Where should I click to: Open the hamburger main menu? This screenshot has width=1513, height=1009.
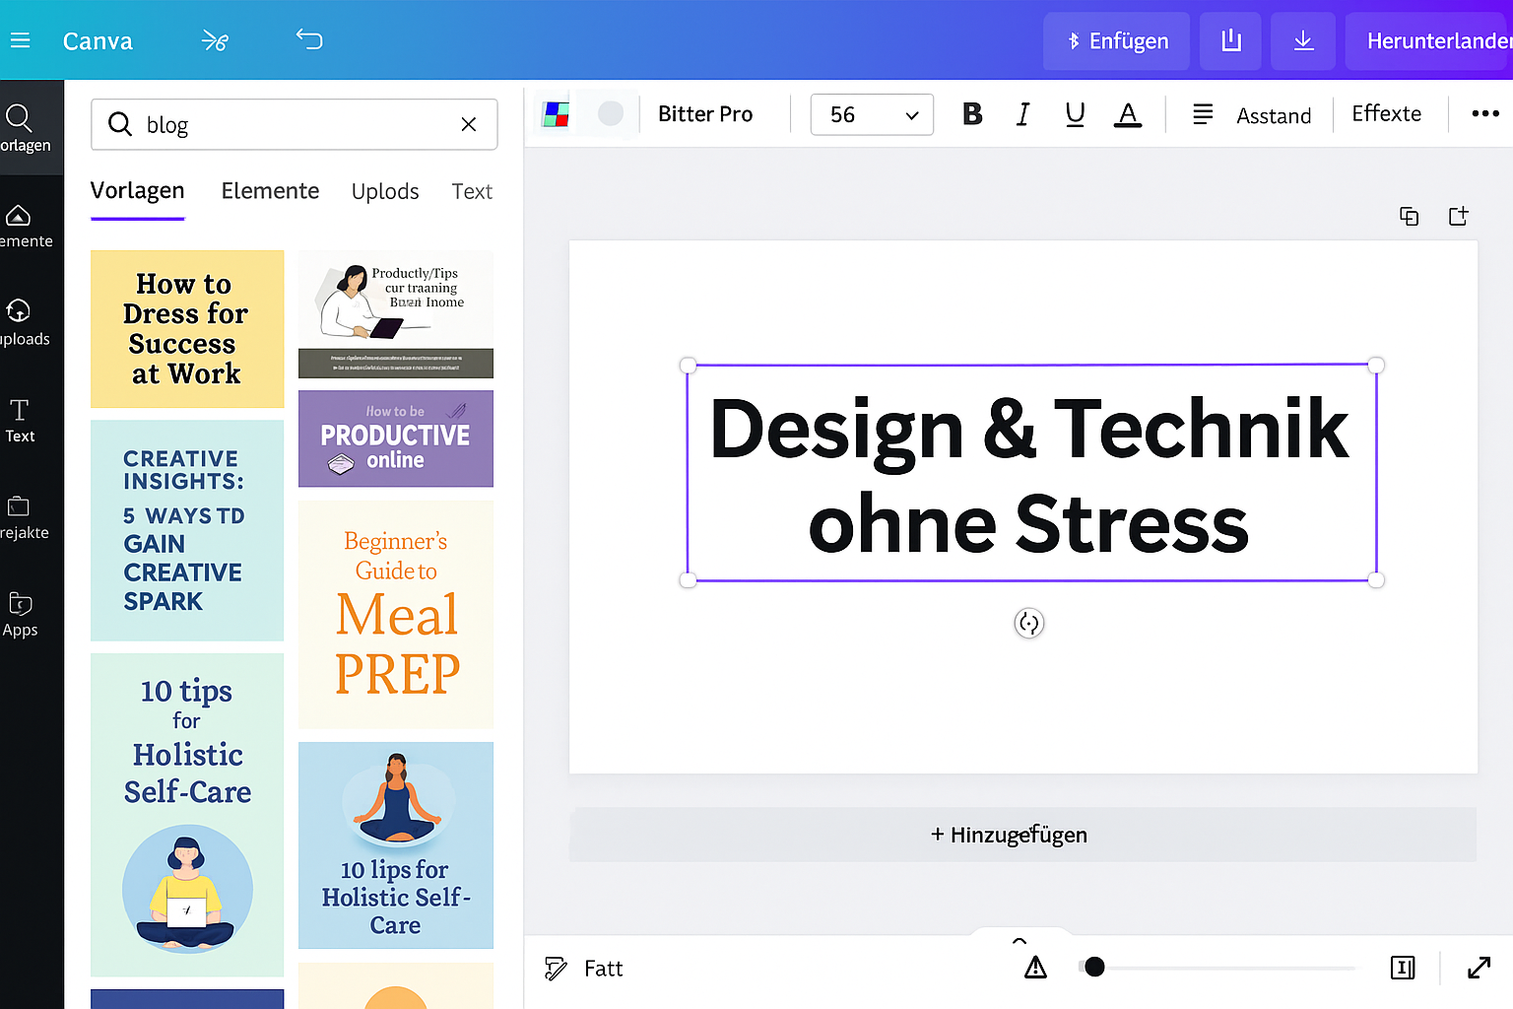pos(20,40)
